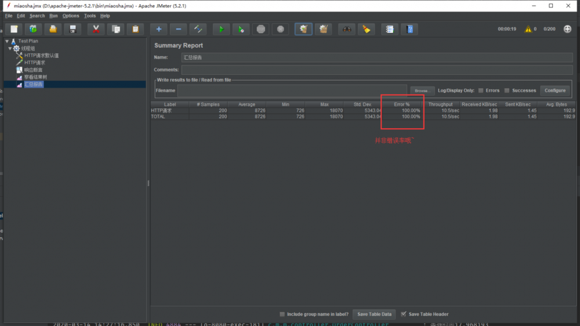Collapse the Test Plan tree node

pos(7,41)
